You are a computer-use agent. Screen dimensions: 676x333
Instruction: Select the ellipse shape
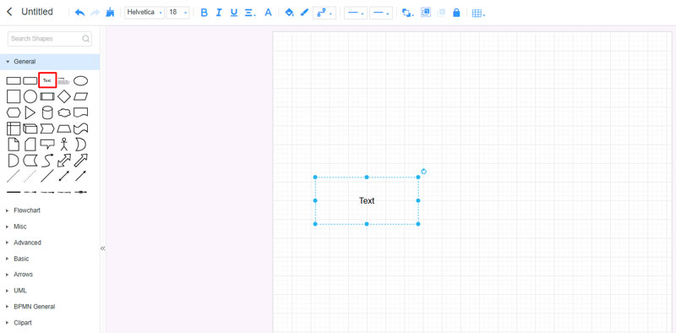tap(80, 80)
